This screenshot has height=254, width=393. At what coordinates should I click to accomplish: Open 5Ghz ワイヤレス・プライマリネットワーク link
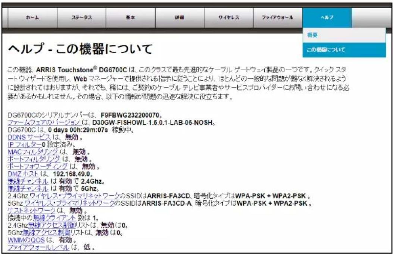(x=69, y=203)
